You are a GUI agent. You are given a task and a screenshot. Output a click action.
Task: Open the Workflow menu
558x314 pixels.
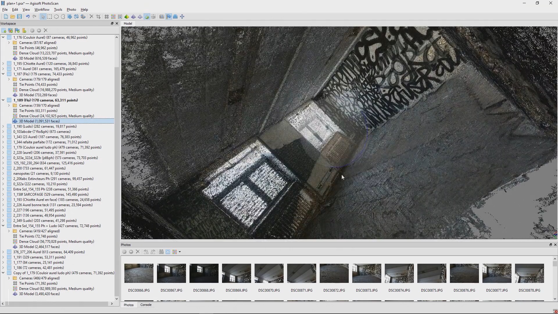[x=42, y=9]
